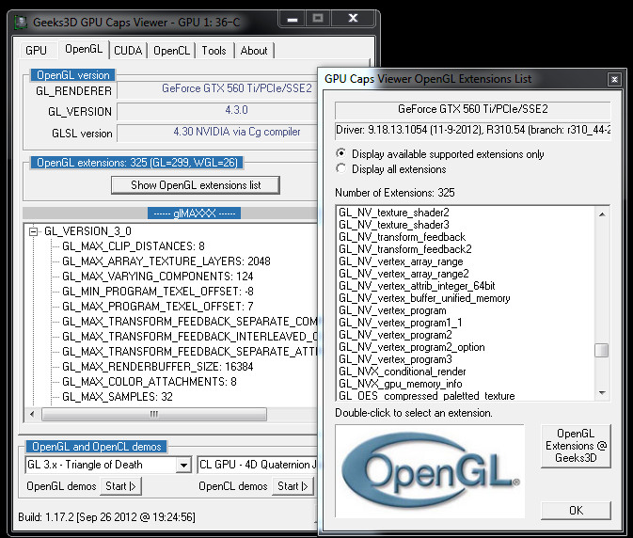This screenshot has width=633, height=538.
Task: Select GL_NV_texture_shader2 extension
Action: [x=393, y=213]
